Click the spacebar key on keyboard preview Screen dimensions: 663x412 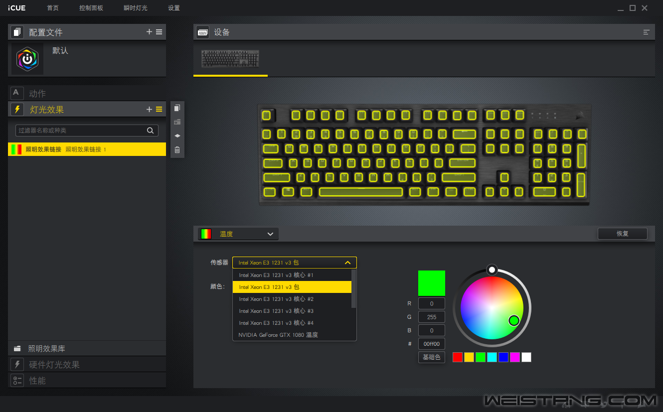coord(361,192)
